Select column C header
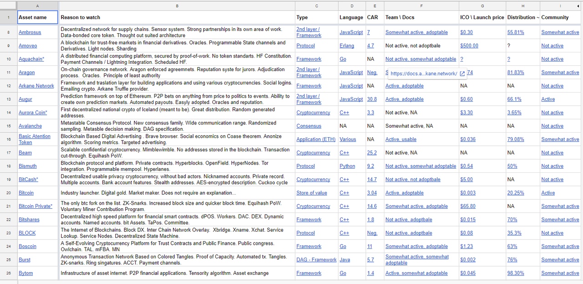The image size is (583, 284). (317, 5)
